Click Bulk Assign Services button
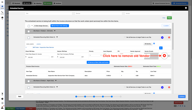Screen dimensions: 192x110 coord(41,26)
